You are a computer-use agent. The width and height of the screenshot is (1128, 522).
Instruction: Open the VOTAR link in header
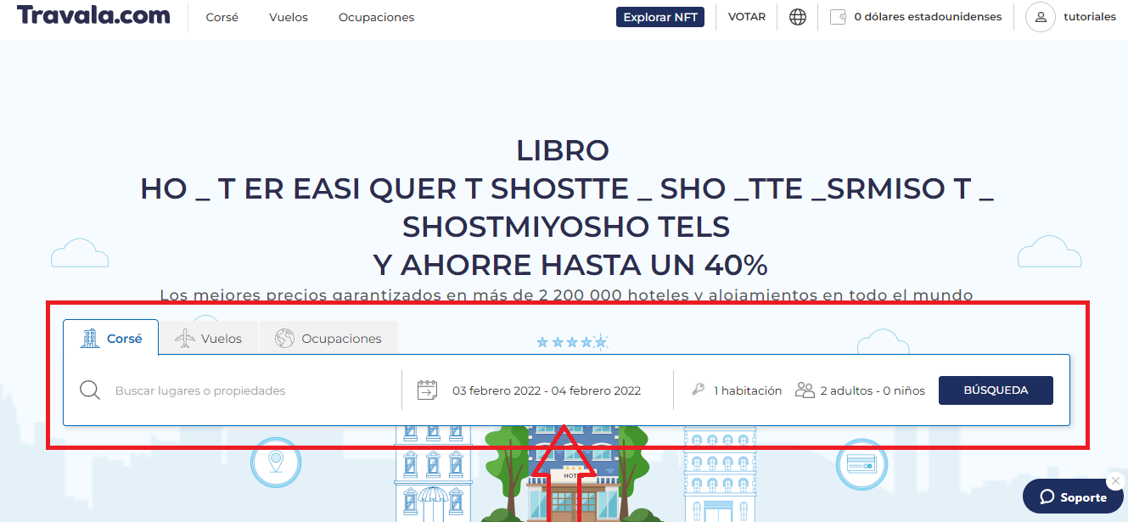point(746,17)
